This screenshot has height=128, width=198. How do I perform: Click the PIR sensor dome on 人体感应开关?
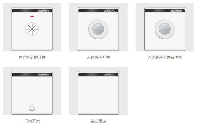tap(98, 29)
